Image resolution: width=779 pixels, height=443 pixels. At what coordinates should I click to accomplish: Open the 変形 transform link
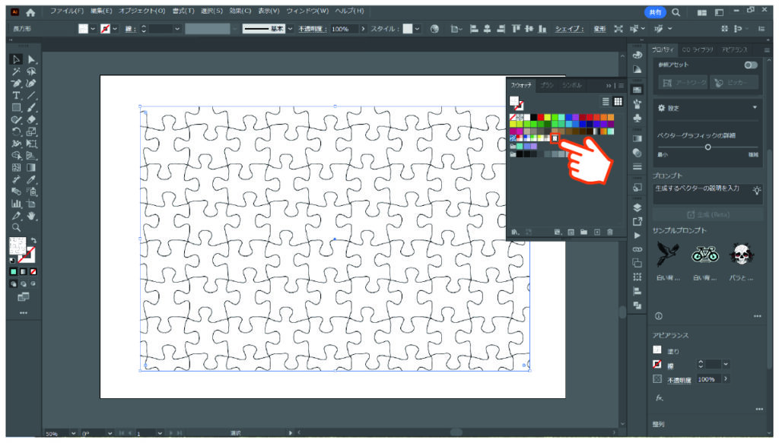(x=599, y=29)
